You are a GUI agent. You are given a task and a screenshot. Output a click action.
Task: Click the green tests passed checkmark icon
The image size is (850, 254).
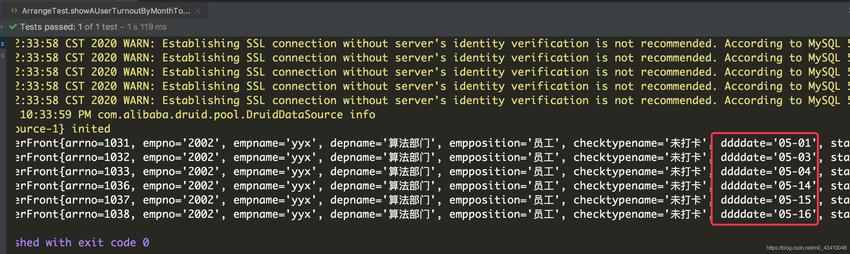[x=13, y=27]
